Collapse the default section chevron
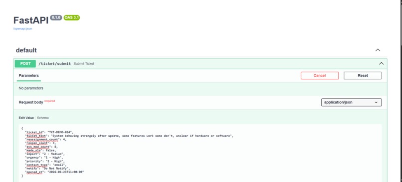This screenshot has width=402, height=182. [378, 50]
